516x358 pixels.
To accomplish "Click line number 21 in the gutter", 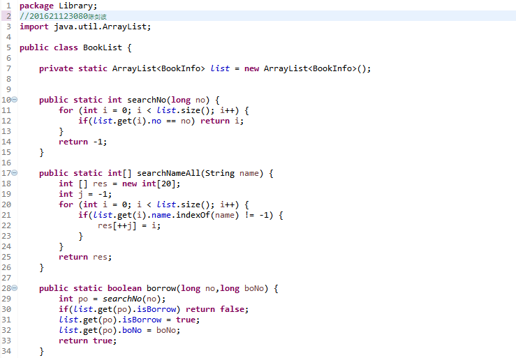I will [x=6, y=215].
